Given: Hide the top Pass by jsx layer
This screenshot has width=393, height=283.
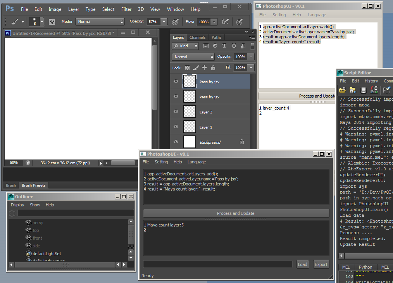Looking at the screenshot, I should pyautogui.click(x=176, y=81).
